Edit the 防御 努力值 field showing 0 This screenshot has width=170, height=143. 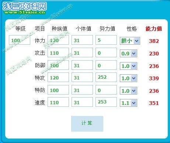[106, 65]
